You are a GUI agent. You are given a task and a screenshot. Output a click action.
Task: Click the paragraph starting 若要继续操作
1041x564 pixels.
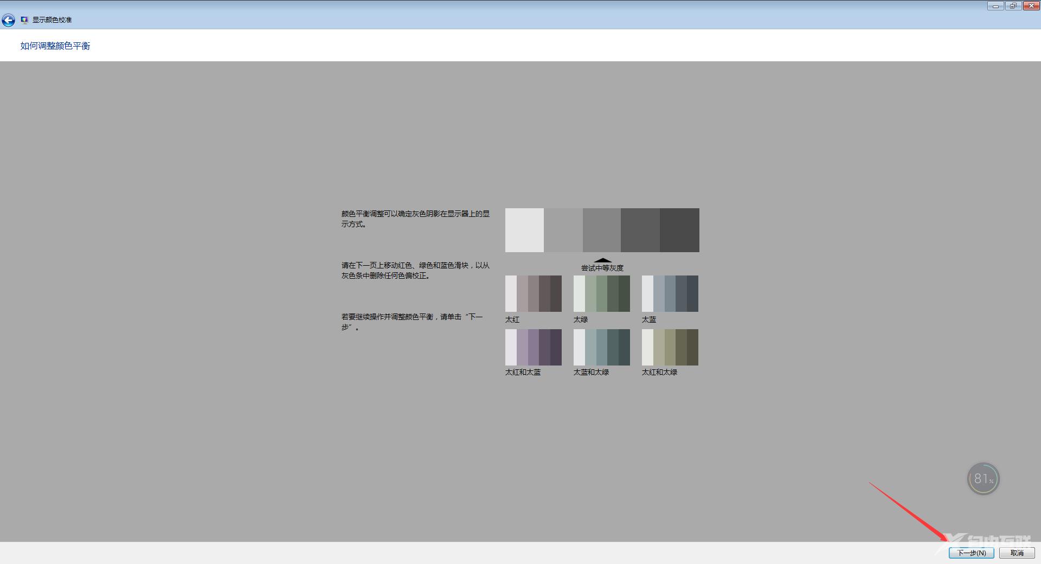coord(412,322)
